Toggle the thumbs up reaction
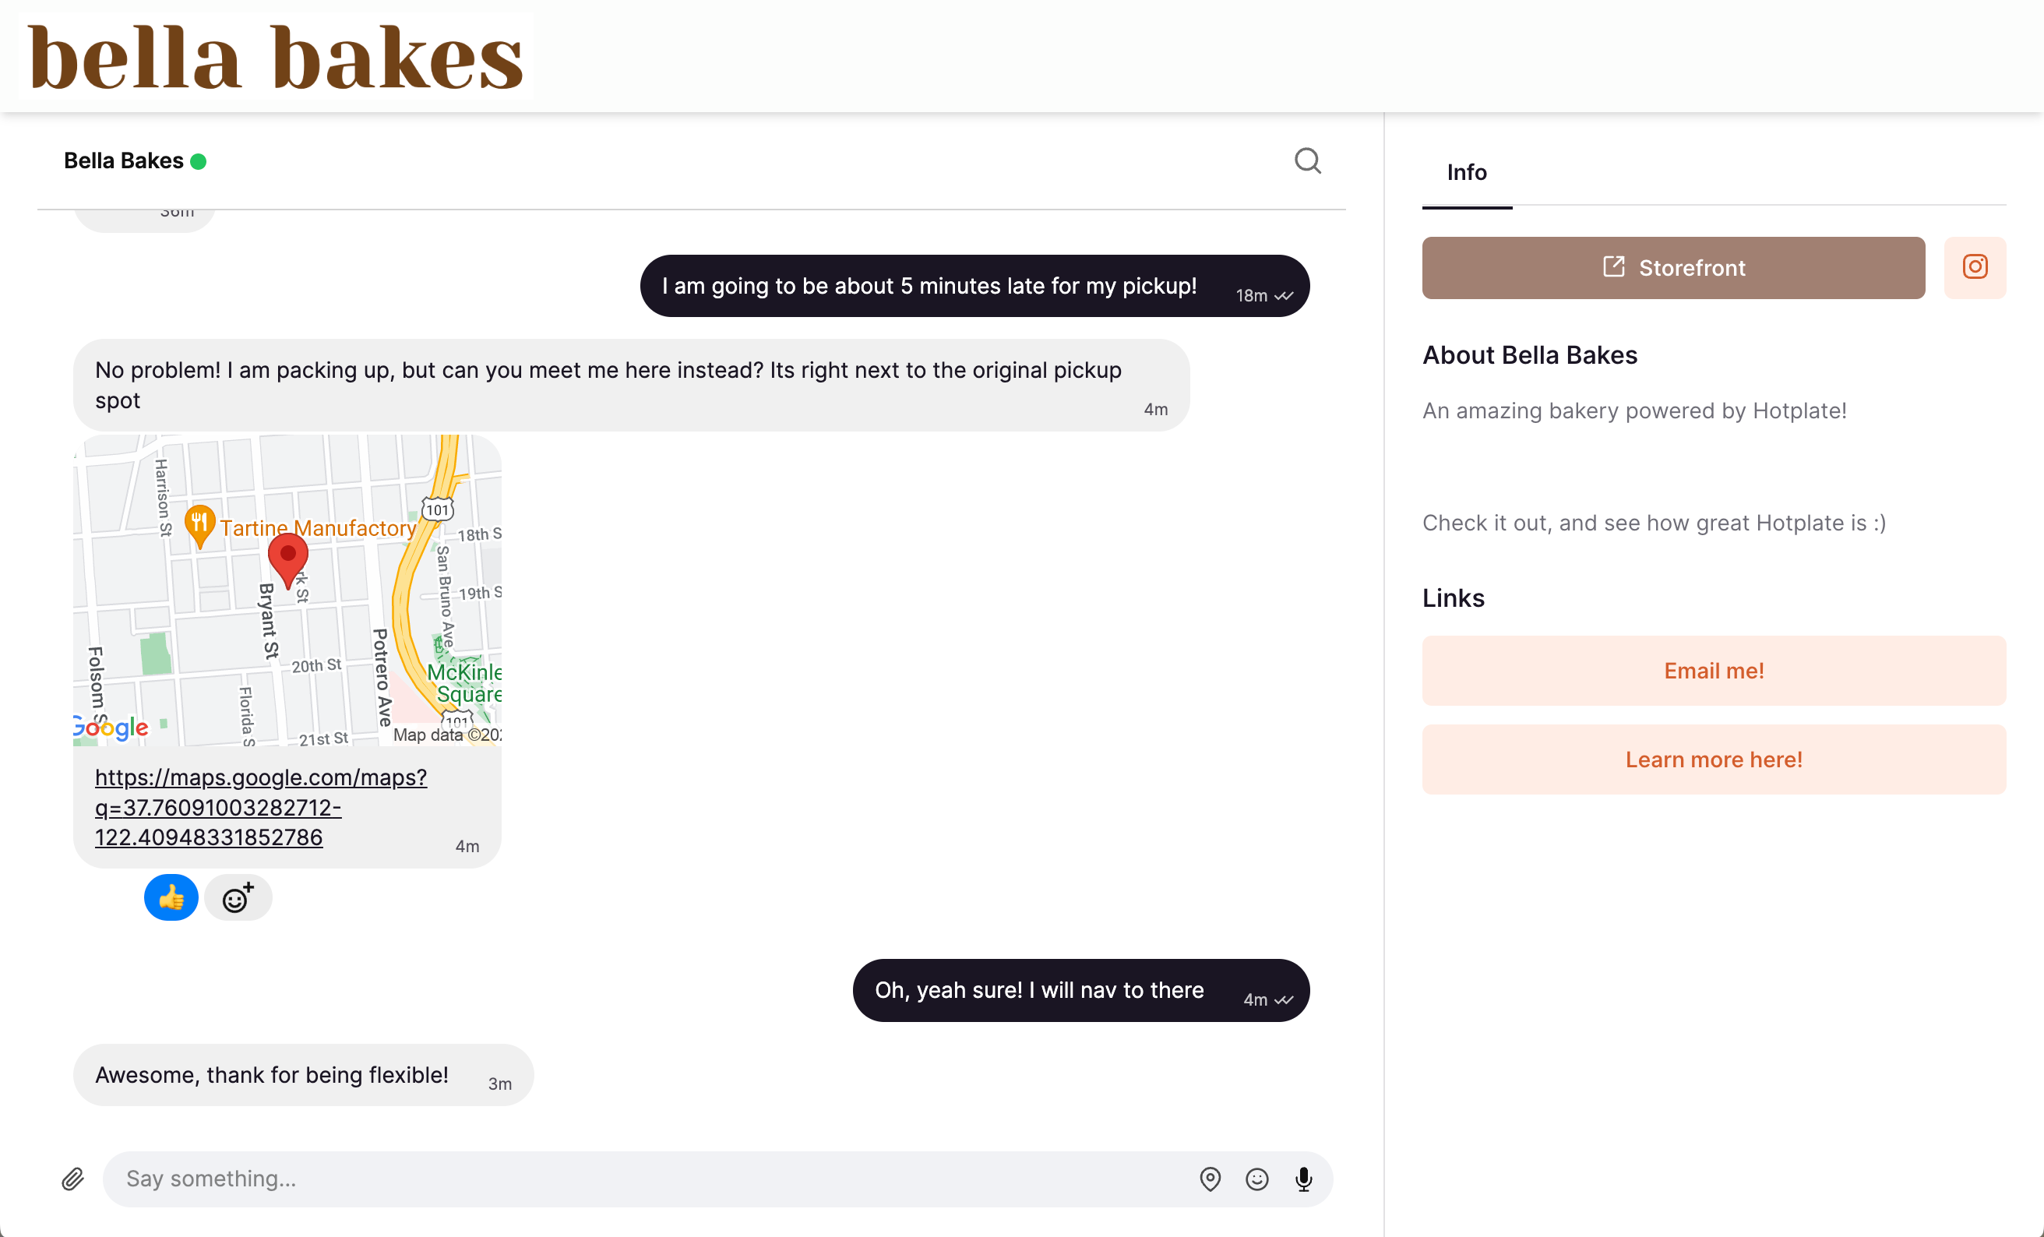 171,897
